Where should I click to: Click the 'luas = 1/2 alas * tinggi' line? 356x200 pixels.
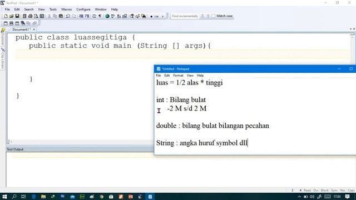(x=189, y=83)
